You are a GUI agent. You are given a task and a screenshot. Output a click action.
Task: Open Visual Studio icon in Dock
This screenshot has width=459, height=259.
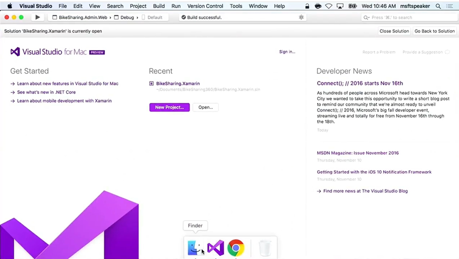point(216,248)
